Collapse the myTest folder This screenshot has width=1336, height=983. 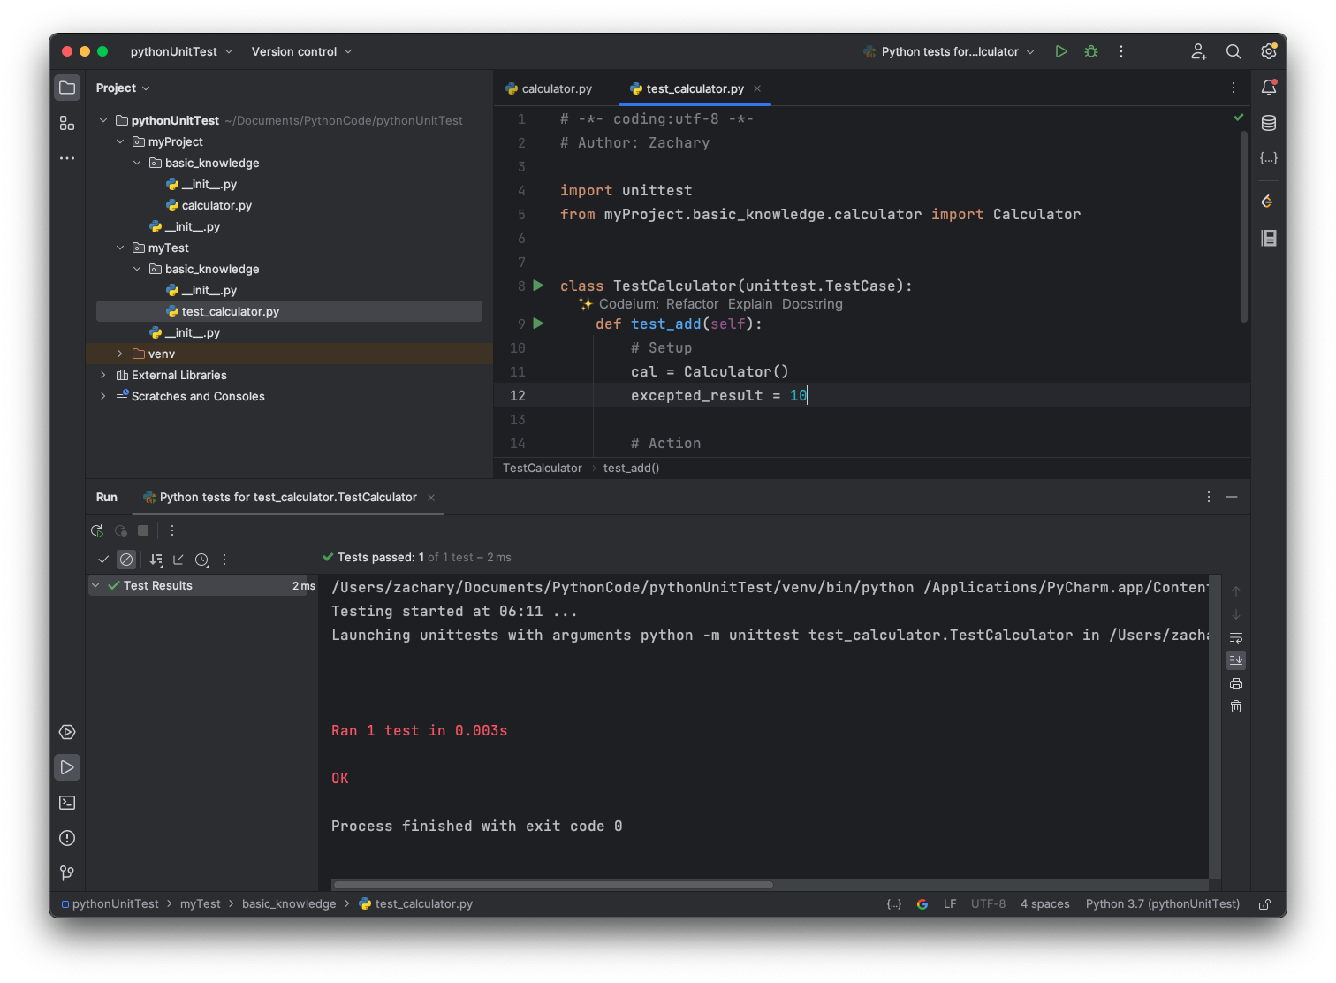point(120,248)
